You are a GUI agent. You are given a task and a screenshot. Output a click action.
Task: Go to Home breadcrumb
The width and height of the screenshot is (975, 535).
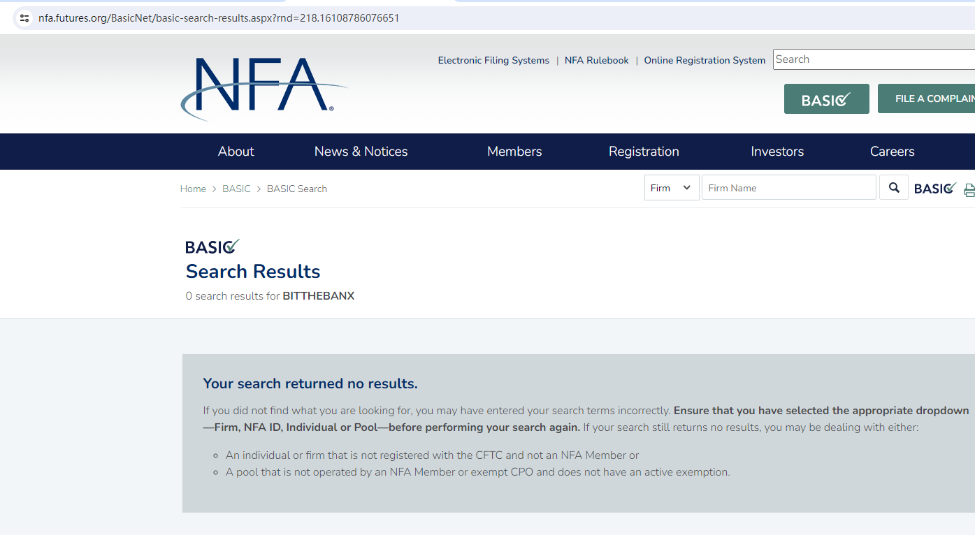[x=193, y=189]
